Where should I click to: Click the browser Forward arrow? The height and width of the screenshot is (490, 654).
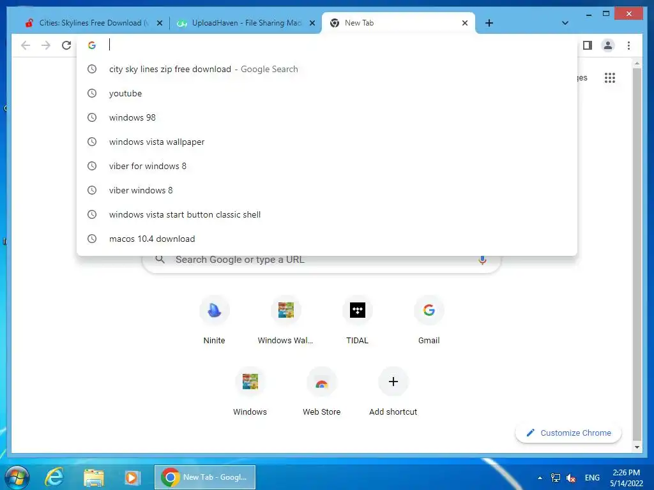point(46,45)
